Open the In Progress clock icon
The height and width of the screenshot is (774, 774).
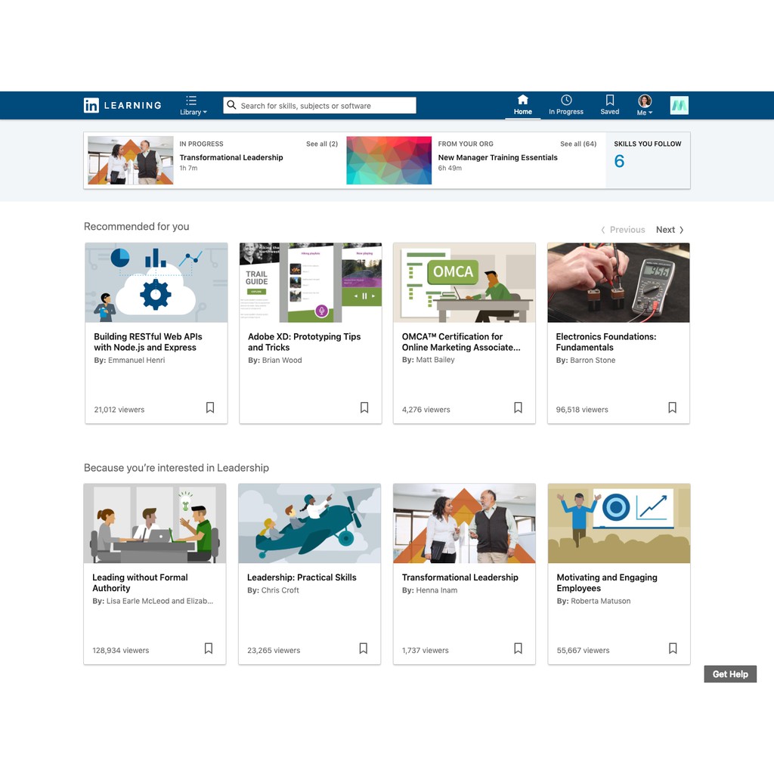[565, 100]
